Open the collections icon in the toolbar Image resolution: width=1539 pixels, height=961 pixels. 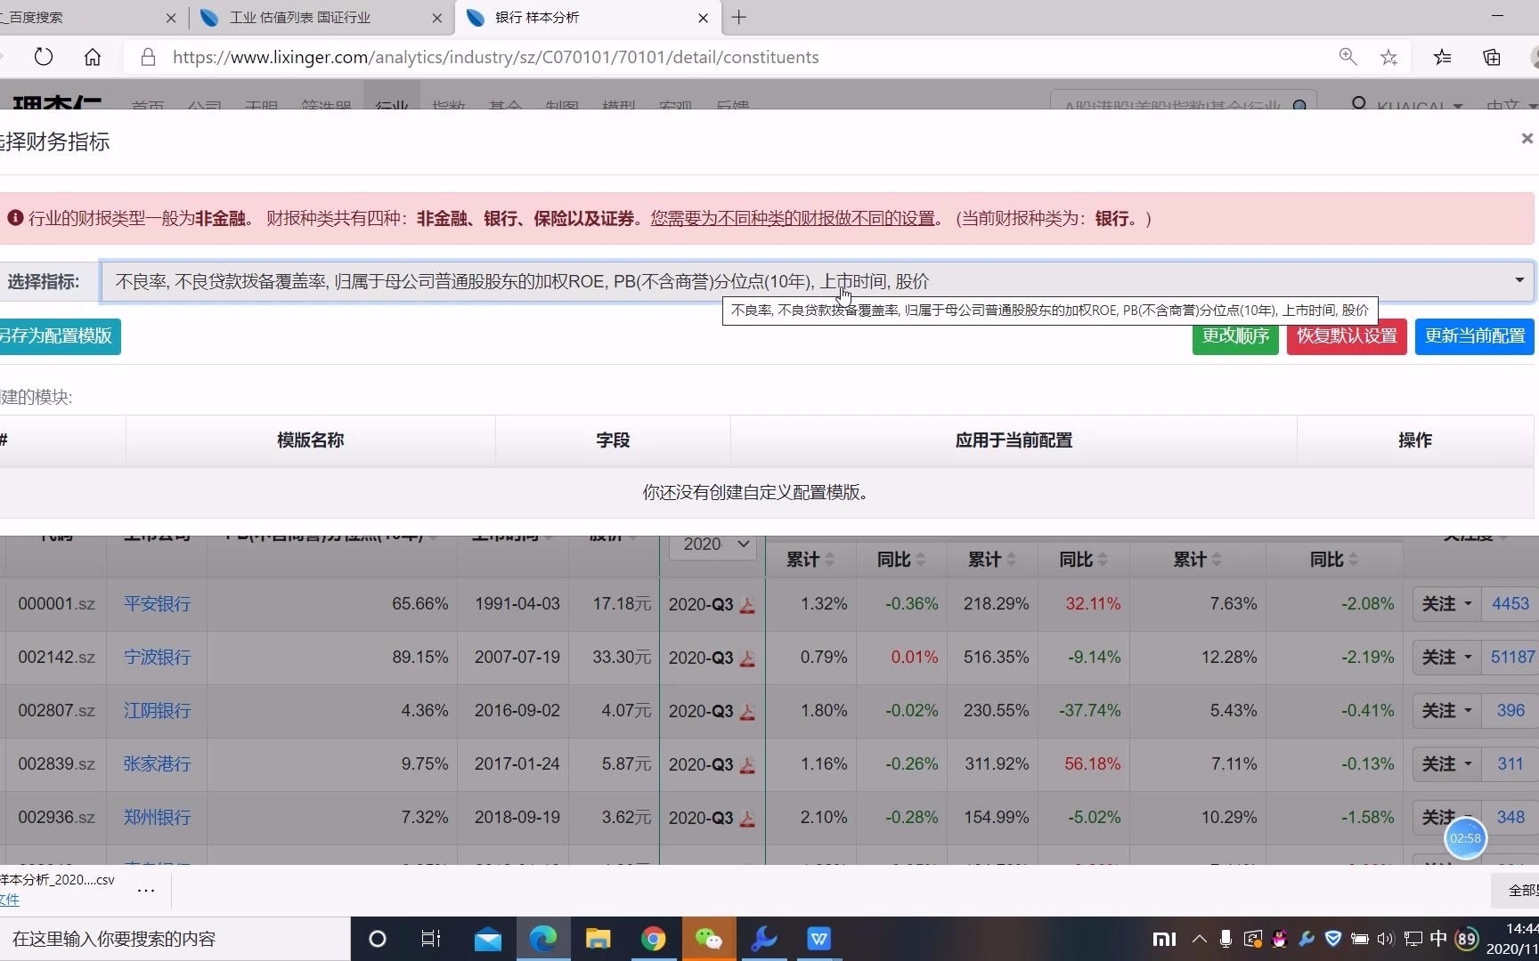point(1492,57)
